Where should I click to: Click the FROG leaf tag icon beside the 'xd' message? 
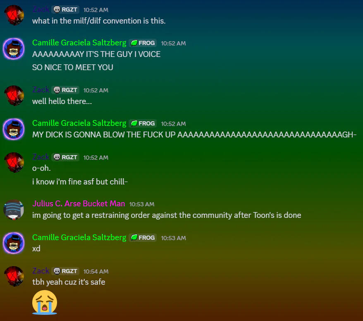pos(134,237)
